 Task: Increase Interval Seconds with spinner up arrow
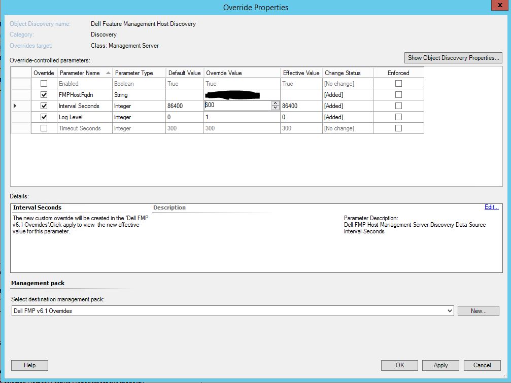(x=276, y=103)
